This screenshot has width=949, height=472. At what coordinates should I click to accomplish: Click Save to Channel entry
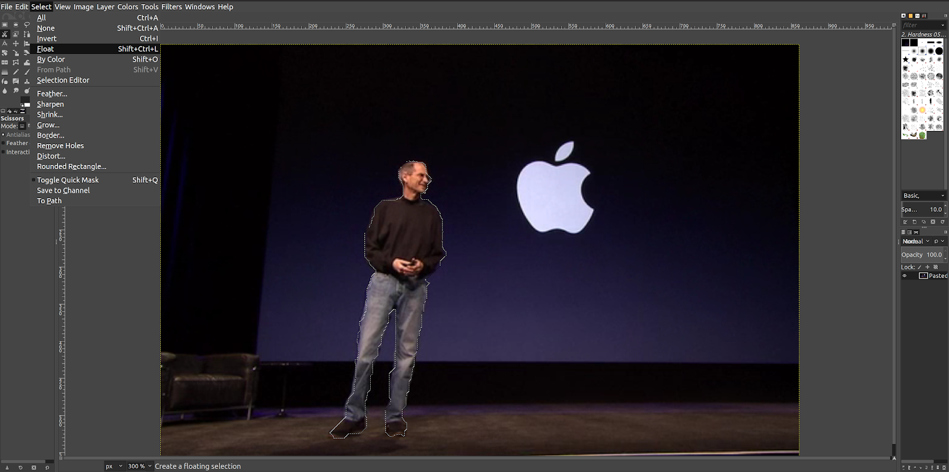[x=95, y=190]
